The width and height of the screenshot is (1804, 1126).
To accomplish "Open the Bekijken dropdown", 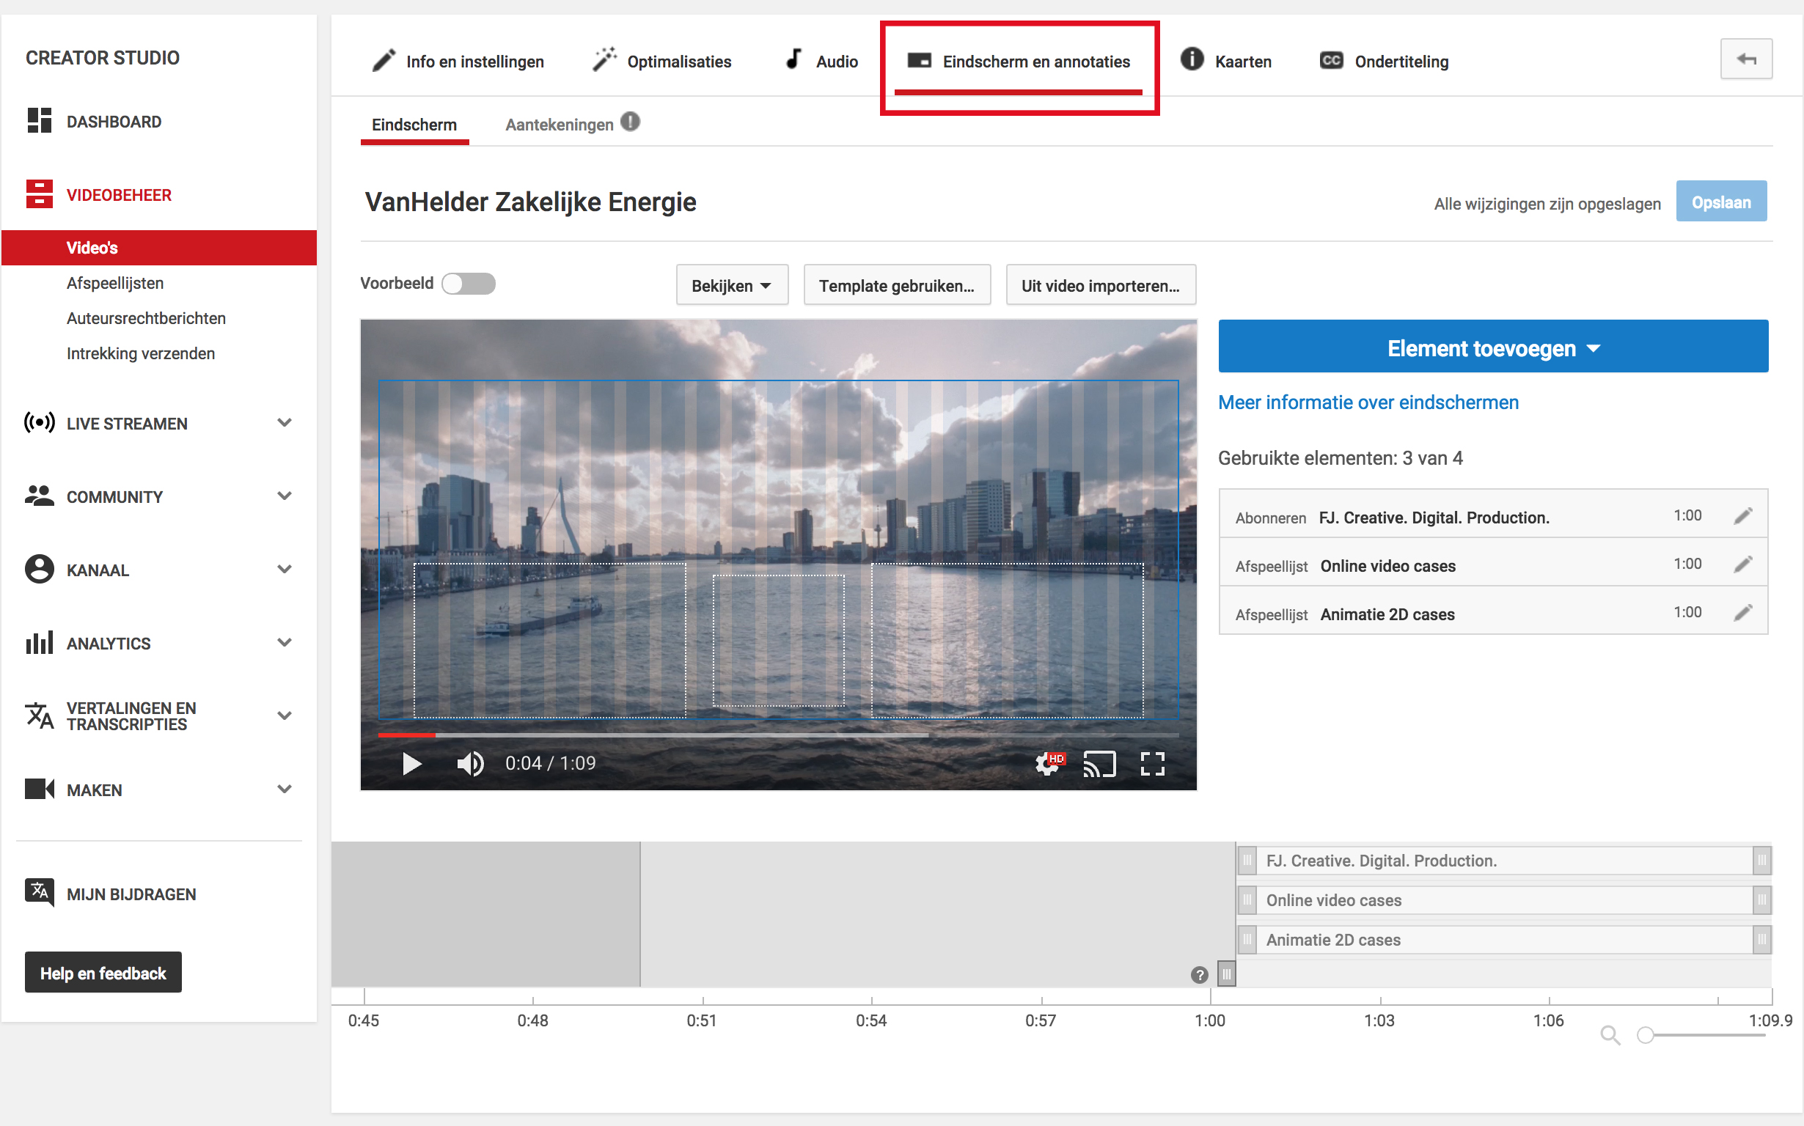I will pyautogui.click(x=731, y=285).
